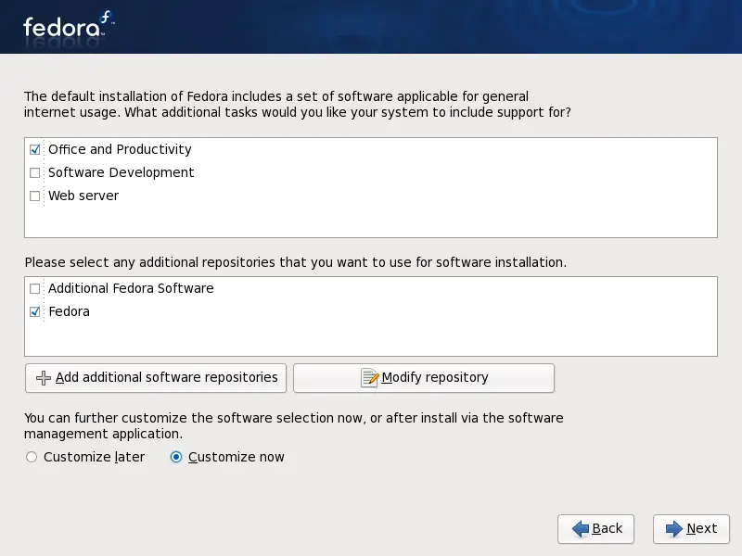Uncheck the Fedora repository checkbox

point(34,311)
